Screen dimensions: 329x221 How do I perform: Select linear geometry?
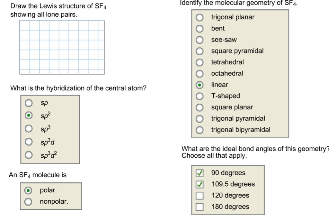[200, 85]
